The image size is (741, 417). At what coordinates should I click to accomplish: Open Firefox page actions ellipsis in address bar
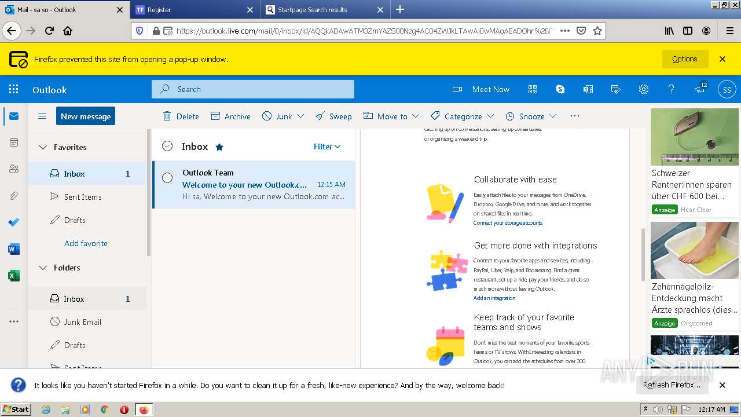(x=565, y=31)
